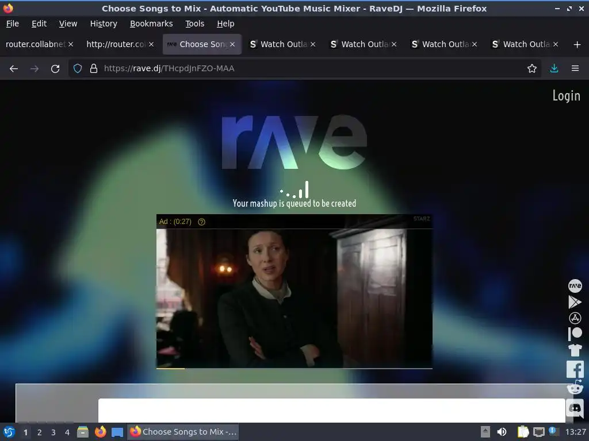The width and height of the screenshot is (589, 441).
Task: Close the router.collabnet tab
Action: (71, 44)
